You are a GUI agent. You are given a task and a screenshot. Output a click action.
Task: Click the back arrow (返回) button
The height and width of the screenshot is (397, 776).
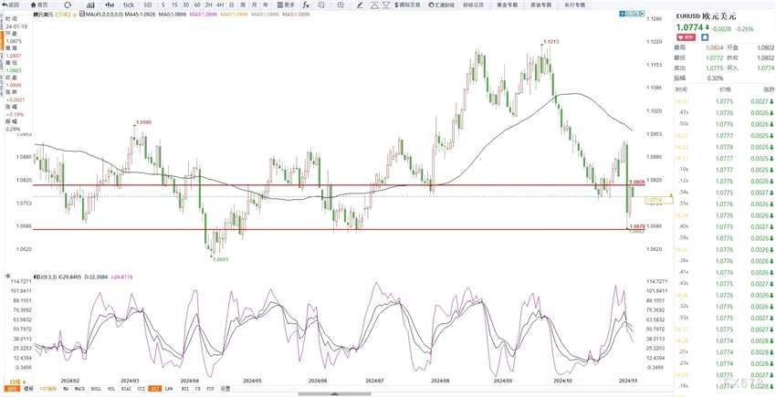[x=12, y=5]
